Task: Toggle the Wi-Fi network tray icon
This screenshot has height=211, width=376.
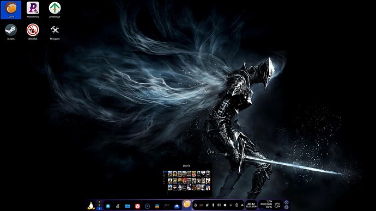Action: click(231, 205)
